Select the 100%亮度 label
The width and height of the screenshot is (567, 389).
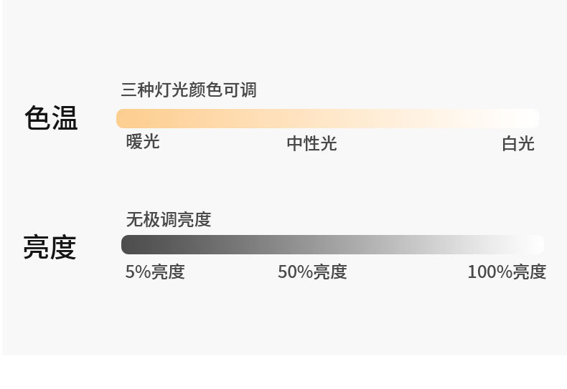click(507, 272)
